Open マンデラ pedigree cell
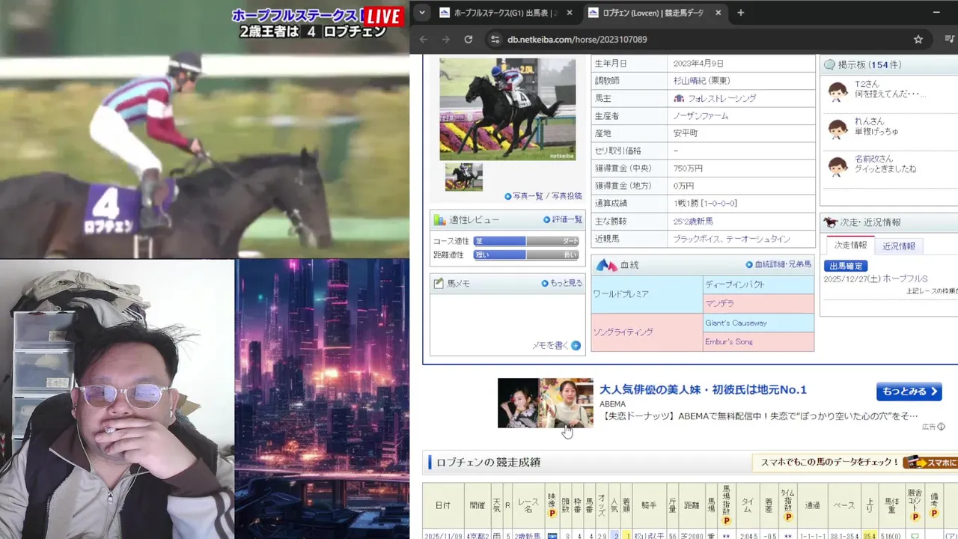 coord(758,304)
